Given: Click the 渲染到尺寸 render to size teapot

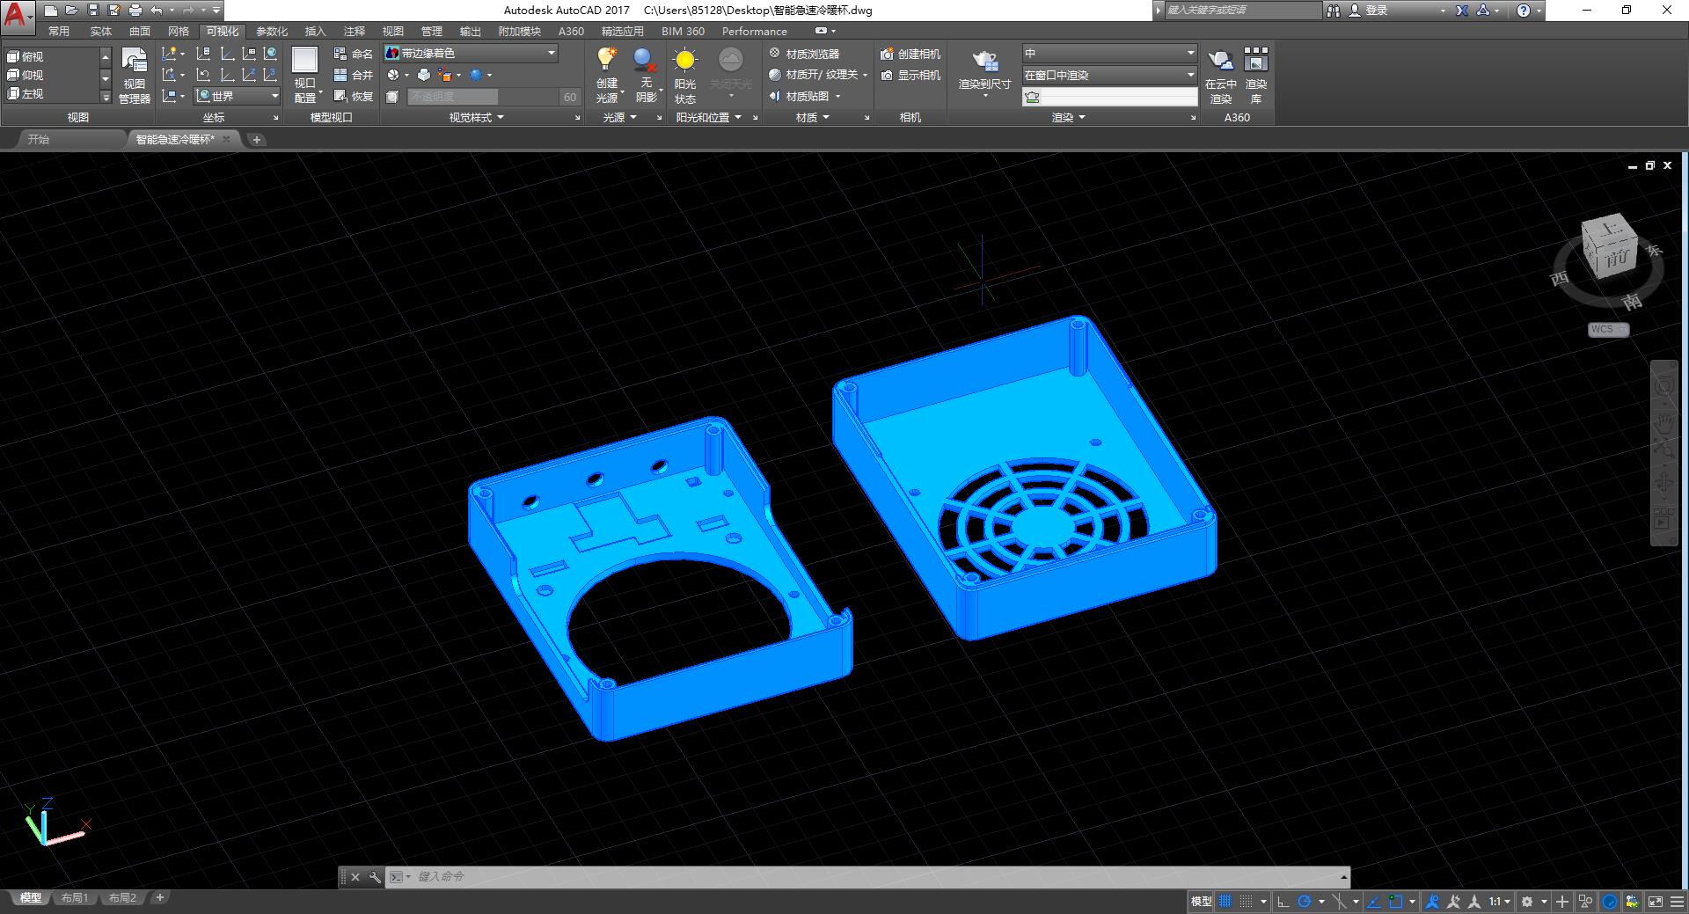Looking at the screenshot, I should tap(984, 62).
